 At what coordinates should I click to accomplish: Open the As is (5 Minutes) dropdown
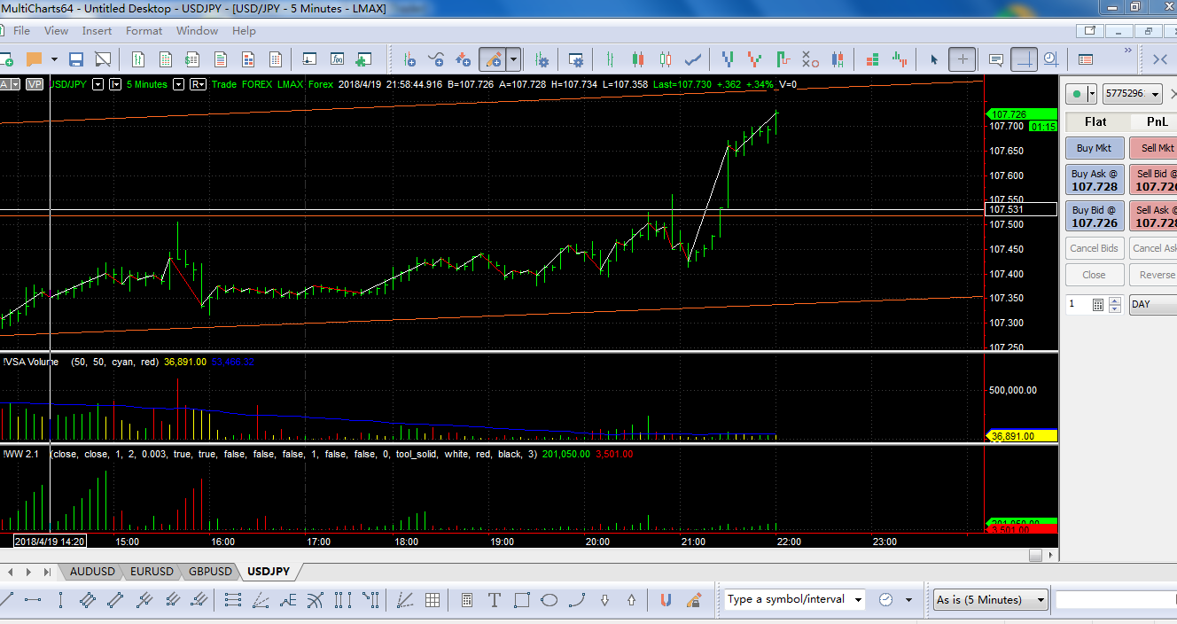(991, 600)
